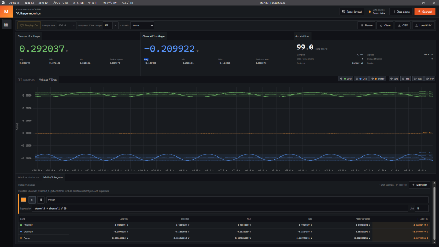Toggle Power trace visibility in chart legend
439x247 pixels.
378,79
